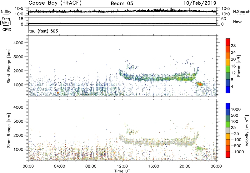Click the '4000' tick on power panel
250x173 pixels.
coord(18,43)
